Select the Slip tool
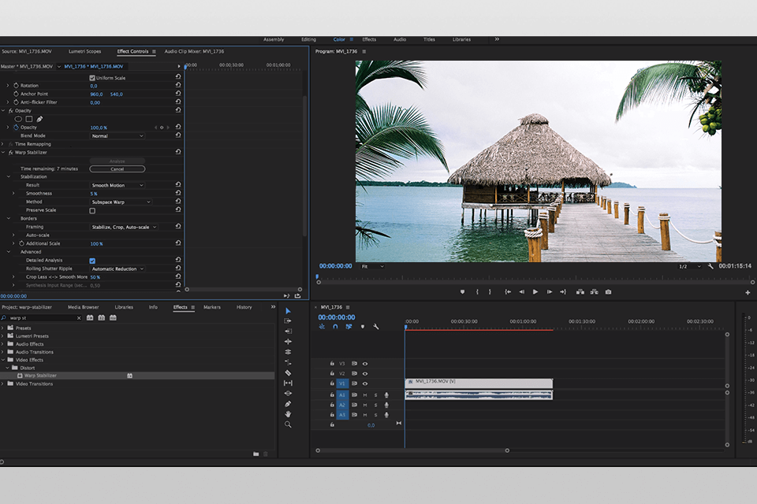This screenshot has height=504, width=757. (x=289, y=383)
